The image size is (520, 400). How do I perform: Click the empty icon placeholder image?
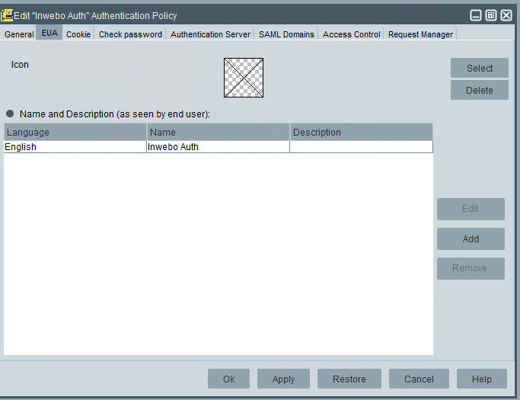(244, 78)
